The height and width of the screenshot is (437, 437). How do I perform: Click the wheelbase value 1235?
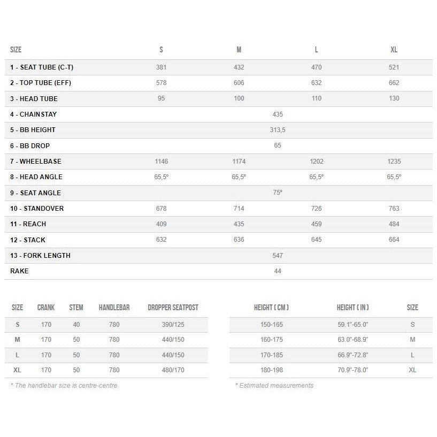394,162
